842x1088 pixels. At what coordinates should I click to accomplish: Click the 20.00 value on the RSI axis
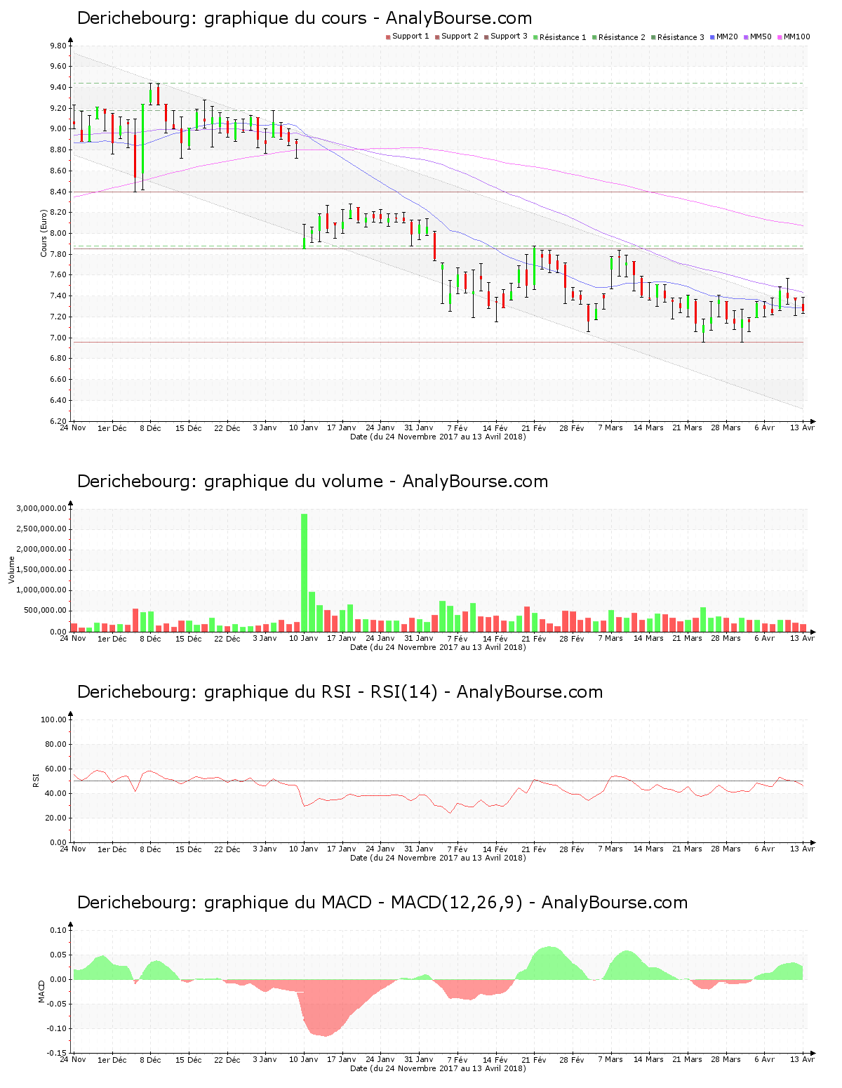pyautogui.click(x=56, y=818)
